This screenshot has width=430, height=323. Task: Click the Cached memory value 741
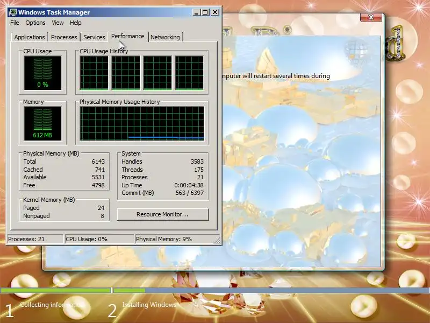100,170
